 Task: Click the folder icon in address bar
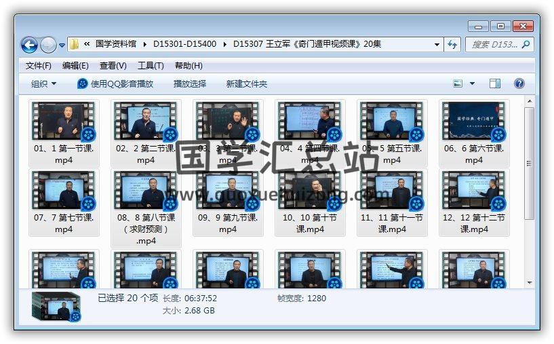click(74, 44)
